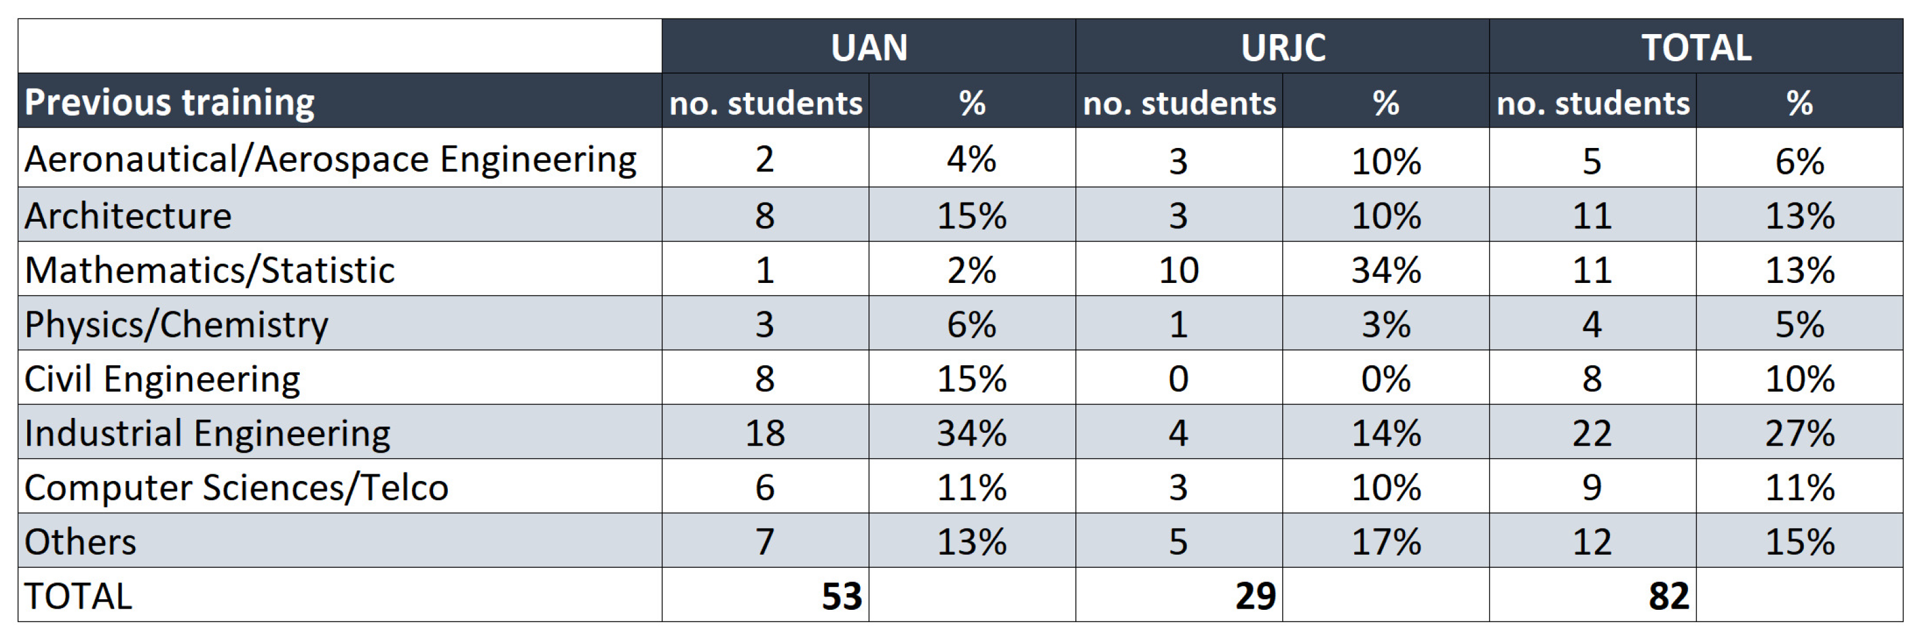Click the Mathematics/Statistic row label
Viewport: 1916px width, 642px height.
(209, 270)
